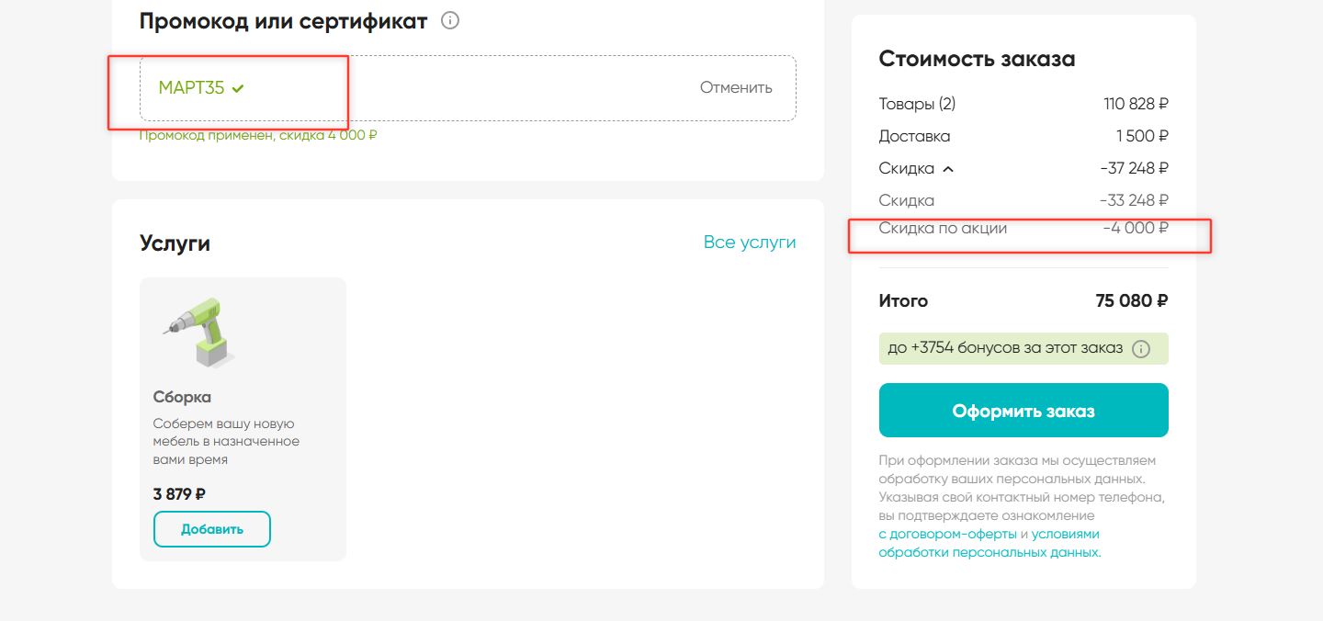This screenshot has width=1323, height=621.
Task: Click the Скидка по акции line
Action: [x=943, y=228]
